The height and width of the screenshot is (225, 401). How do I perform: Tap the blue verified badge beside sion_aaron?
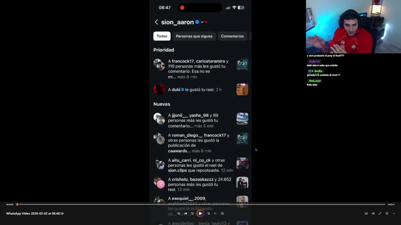coord(197,22)
